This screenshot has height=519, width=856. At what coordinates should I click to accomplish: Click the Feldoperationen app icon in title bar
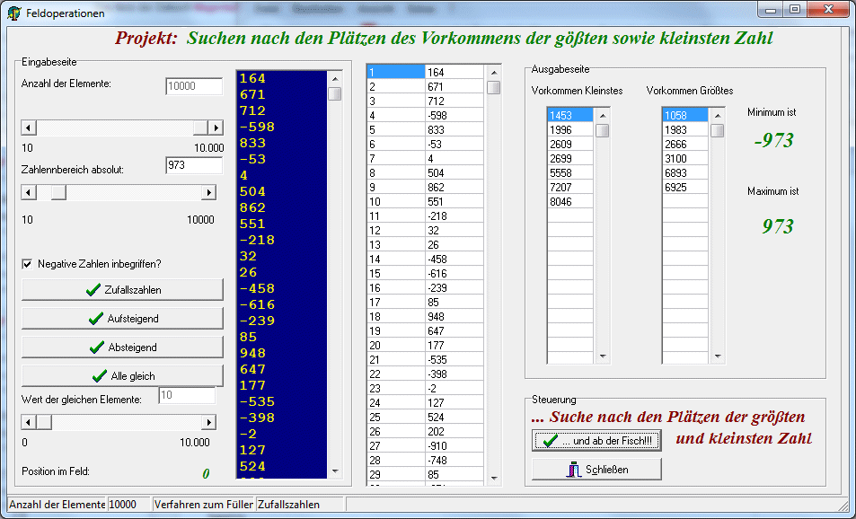14,13
